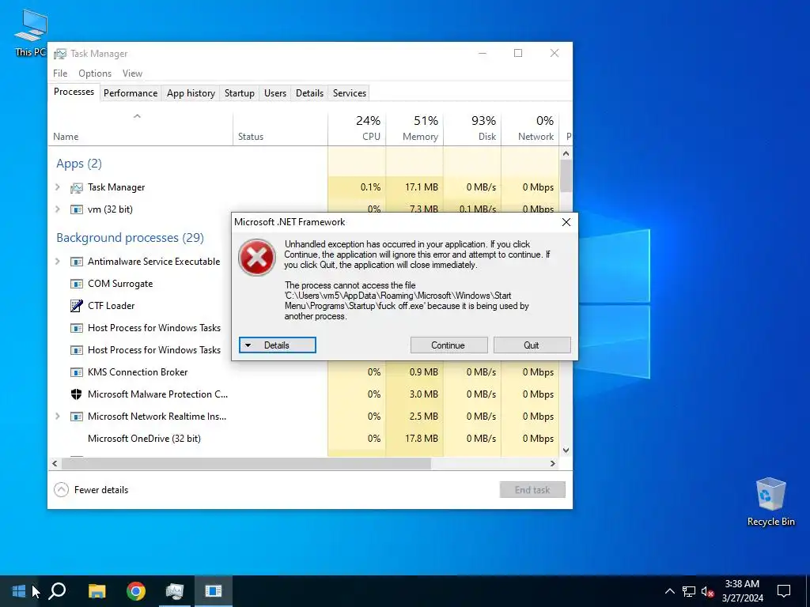
Task: Open the View menu
Action: click(132, 74)
